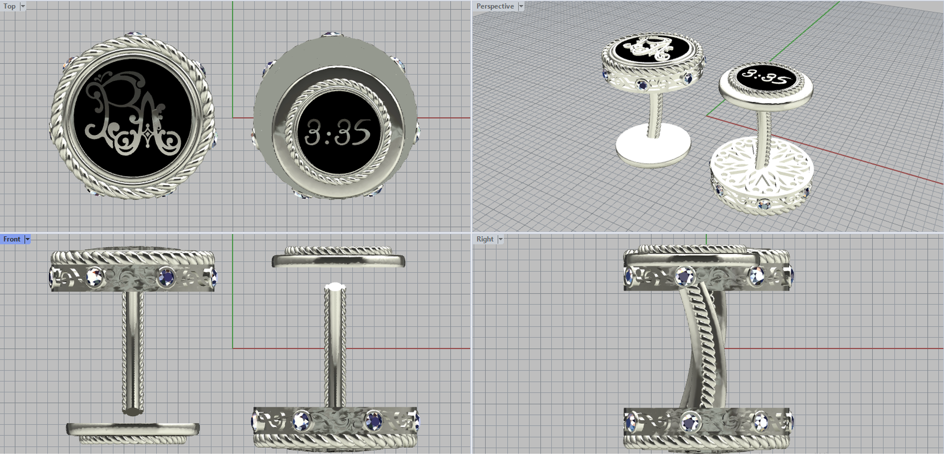Switch to the Right viewport title

click(x=484, y=239)
